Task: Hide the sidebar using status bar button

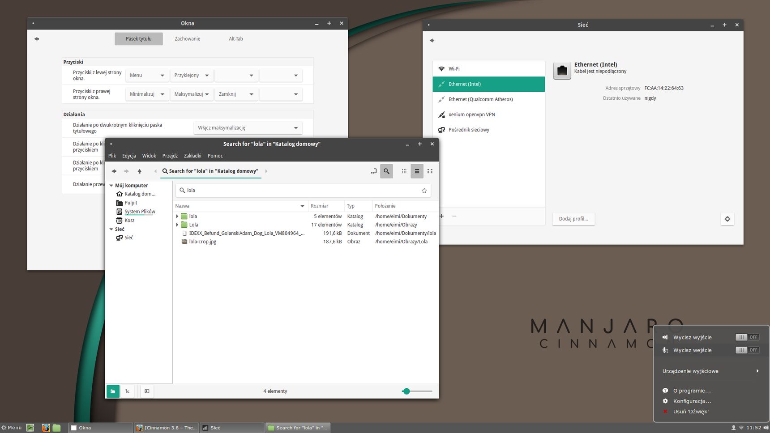Action: [147, 391]
